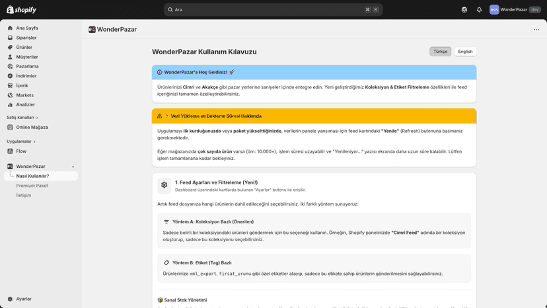Screen dimensions: 547x308
Task: Click the WonderPazar Kullanım Kılavuzu heading
Action: [204, 52]
